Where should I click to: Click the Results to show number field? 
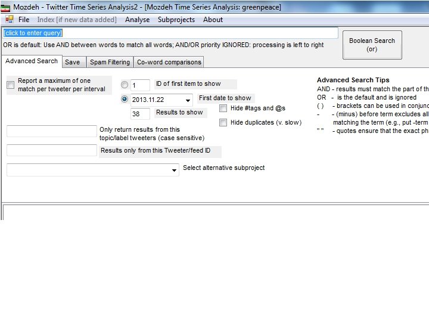tap(140, 114)
